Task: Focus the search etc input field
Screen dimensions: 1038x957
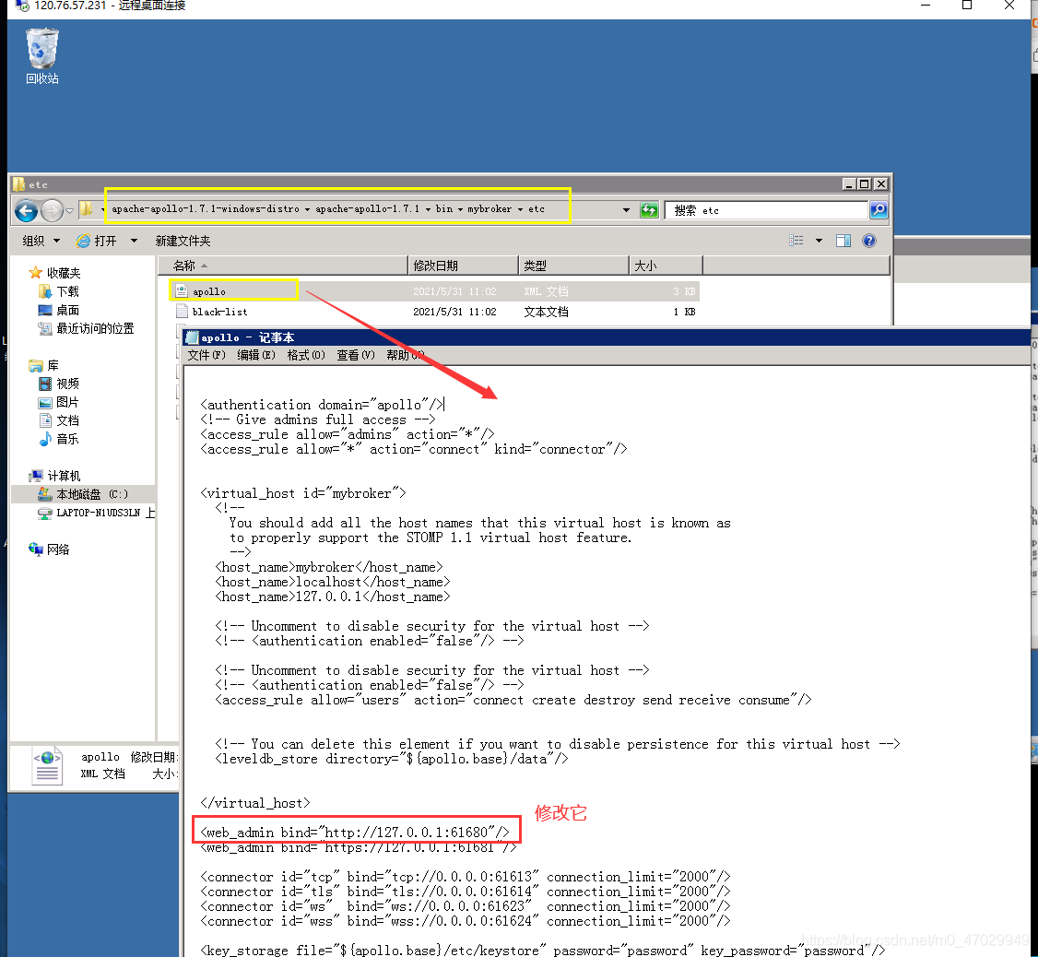Action: [767, 210]
